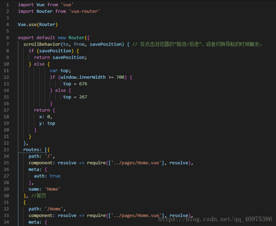This screenshot has height=226, width=276.
Task: Click number 700 on line 12
Action: (120, 77)
